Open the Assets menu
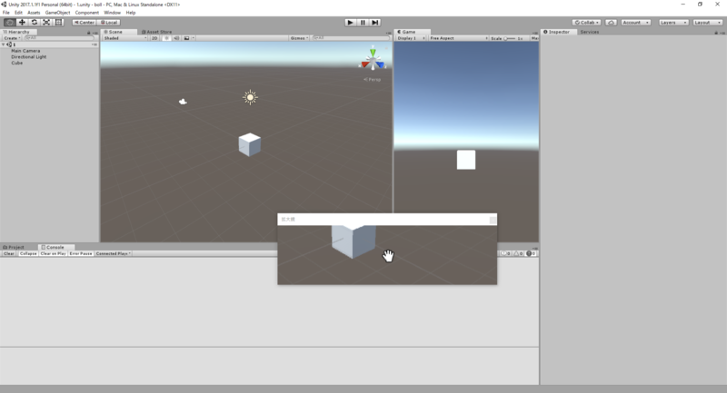 tap(34, 13)
